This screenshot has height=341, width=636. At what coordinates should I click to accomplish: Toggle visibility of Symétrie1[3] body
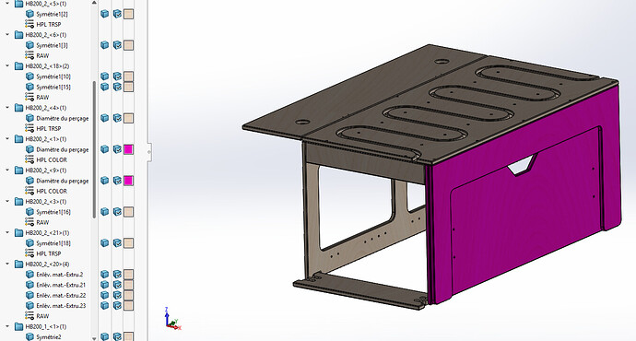click(105, 45)
